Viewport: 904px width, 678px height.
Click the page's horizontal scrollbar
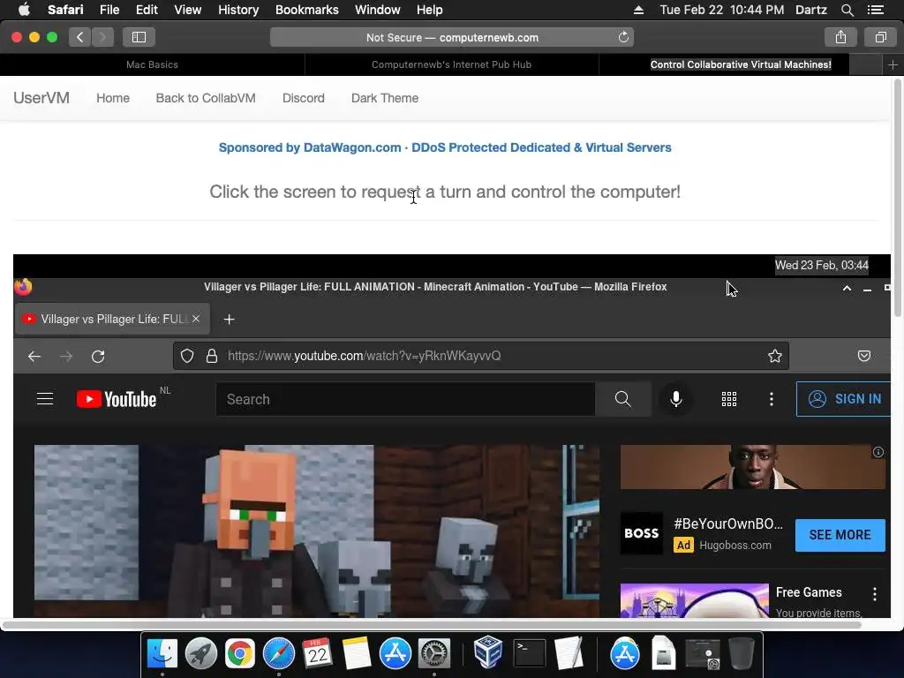coord(431,624)
